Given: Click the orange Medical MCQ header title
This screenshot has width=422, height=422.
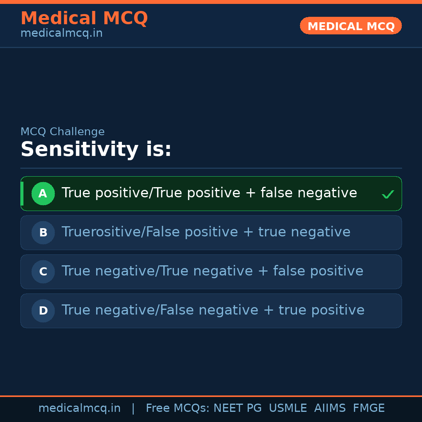Looking at the screenshot, I should pyautogui.click(x=84, y=18).
